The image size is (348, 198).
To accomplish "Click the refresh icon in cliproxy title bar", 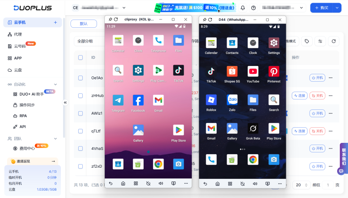I will point(116,20).
